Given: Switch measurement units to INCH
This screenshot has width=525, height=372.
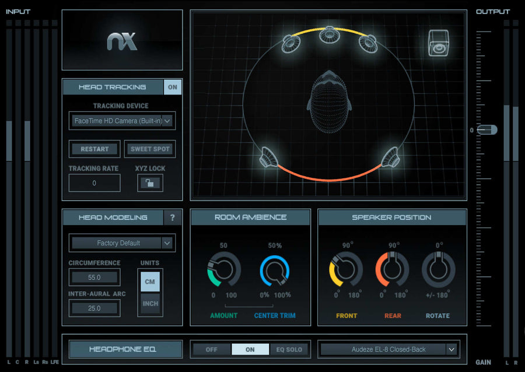Looking at the screenshot, I should (x=150, y=304).
